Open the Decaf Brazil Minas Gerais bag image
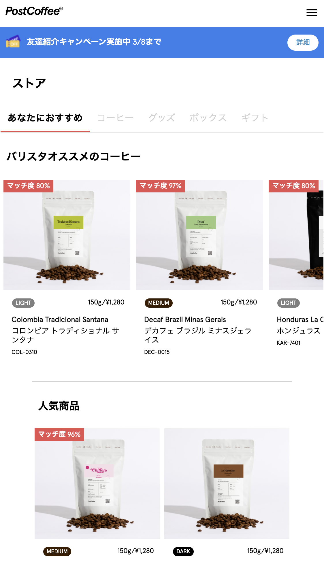This screenshot has height=564, width=324. tap(199, 235)
